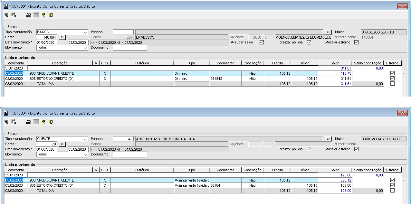The width and height of the screenshot is (411, 206).
Task: Click the Conciliação column header in the BANCO window
Action: click(x=253, y=63)
